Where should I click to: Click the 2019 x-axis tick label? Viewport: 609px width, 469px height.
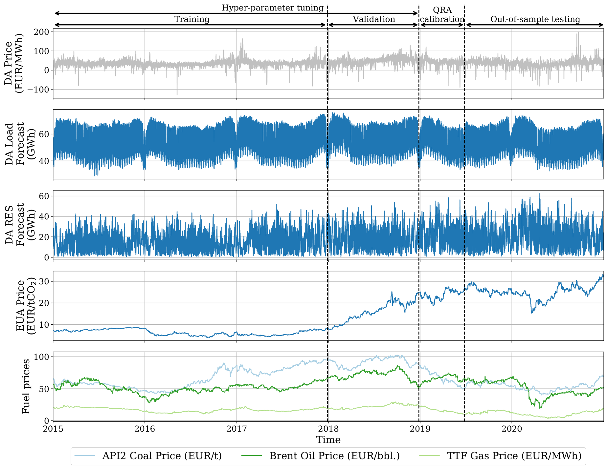point(420,429)
